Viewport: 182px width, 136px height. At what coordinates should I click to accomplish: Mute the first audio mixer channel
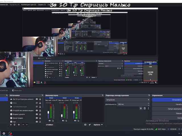pyautogui.click(x=49, y=121)
